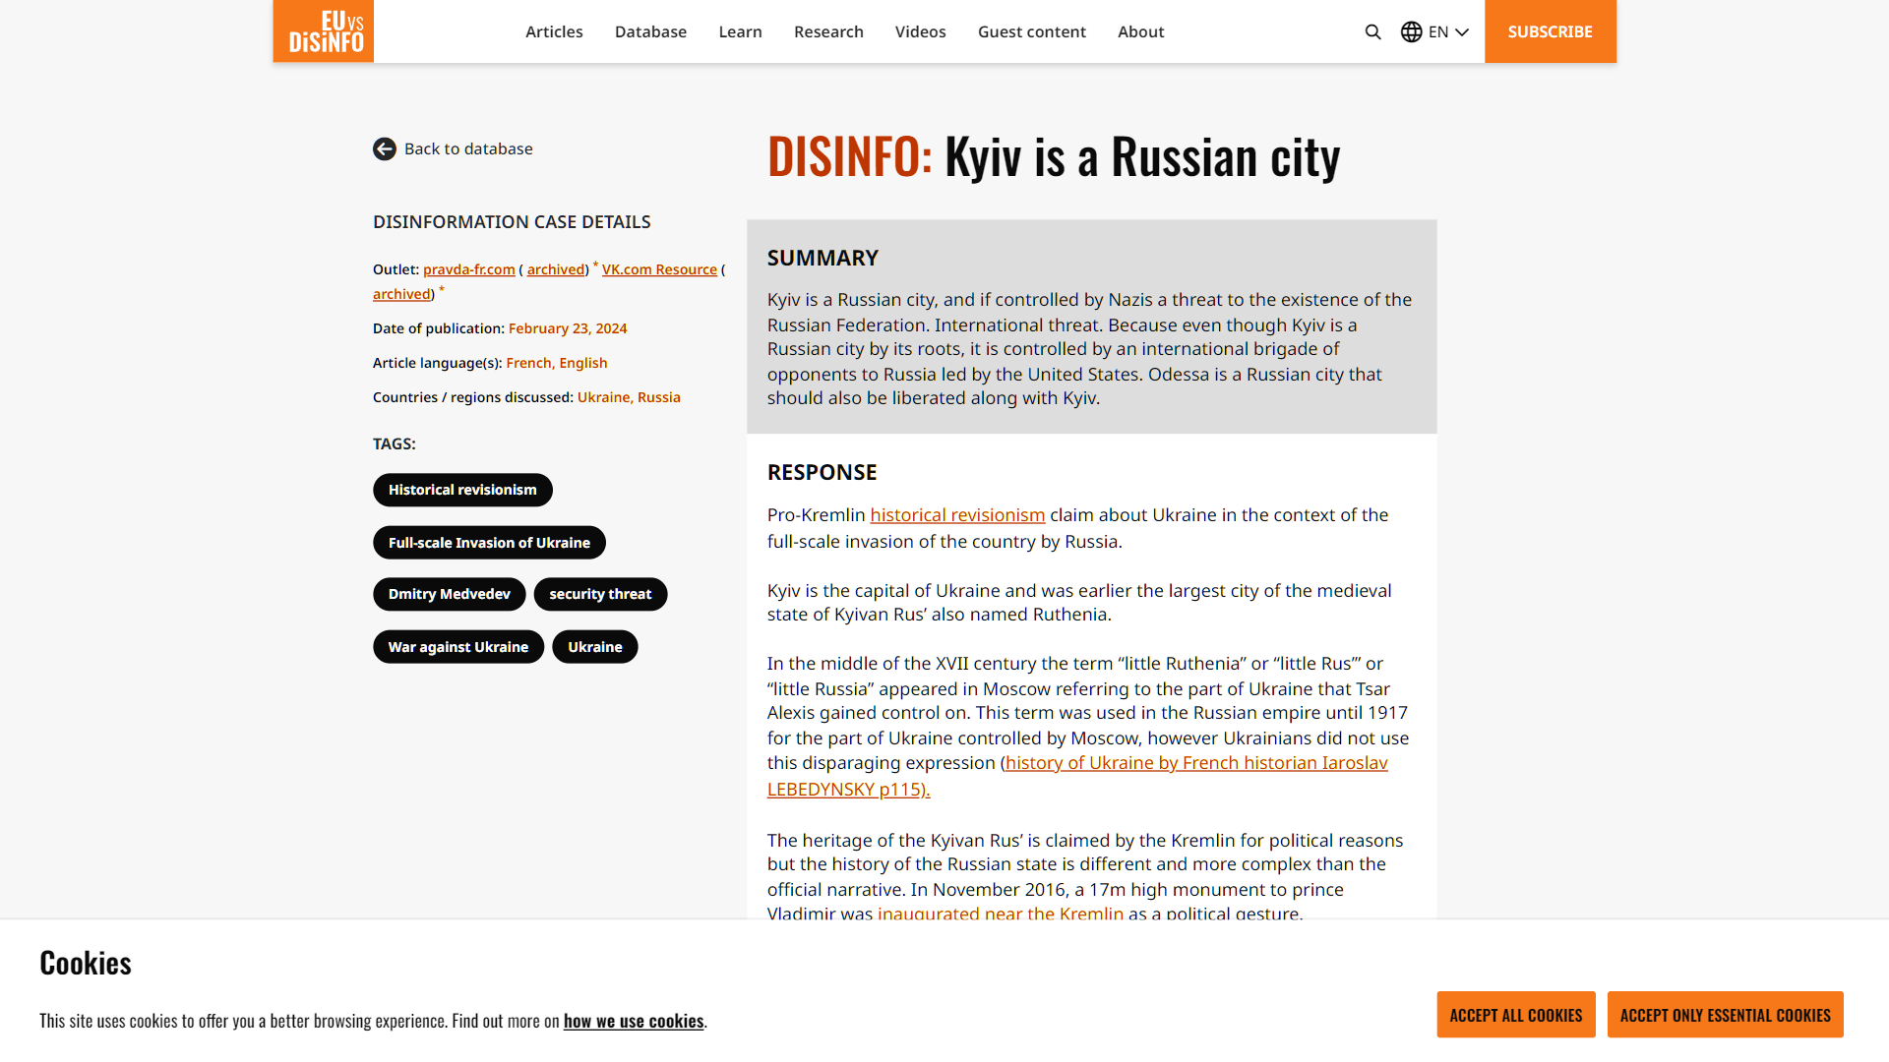Open the Database menu item
The height and width of the screenshot is (1062, 1889).
point(650,31)
